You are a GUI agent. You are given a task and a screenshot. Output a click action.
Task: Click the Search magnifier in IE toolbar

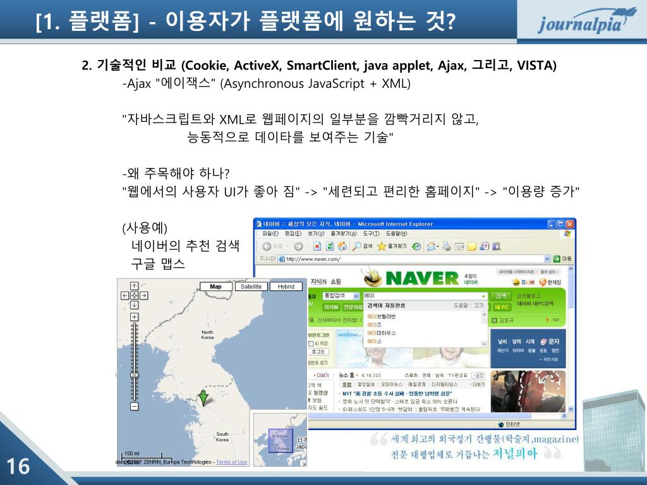(x=356, y=246)
